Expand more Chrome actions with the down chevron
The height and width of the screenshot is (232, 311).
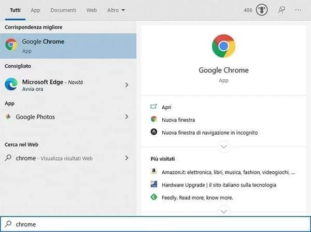point(223,147)
